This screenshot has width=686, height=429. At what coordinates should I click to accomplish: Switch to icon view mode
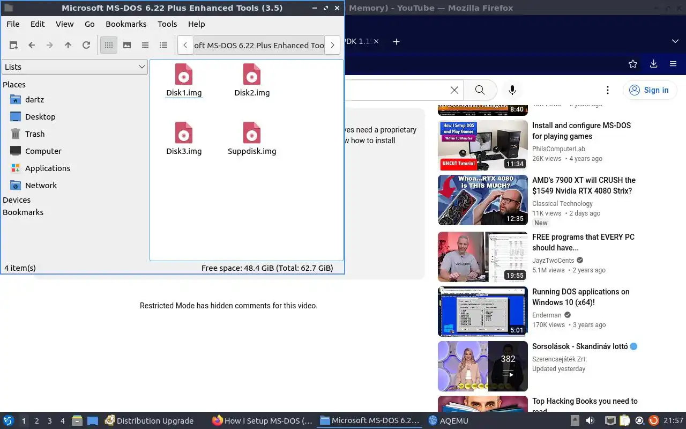click(x=109, y=46)
